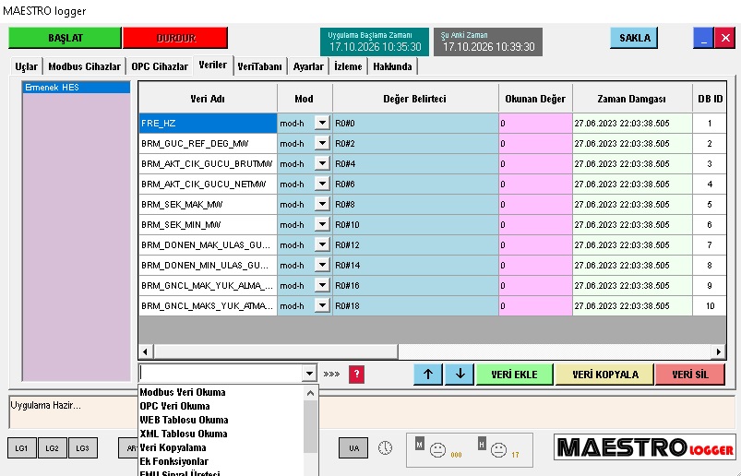This screenshot has height=476, width=741.
Task: Move selected data row up with arrow
Action: tap(428, 375)
